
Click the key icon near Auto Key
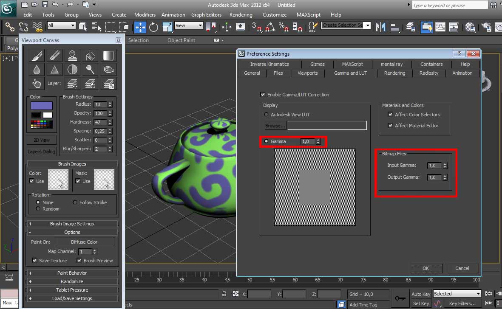click(400, 298)
